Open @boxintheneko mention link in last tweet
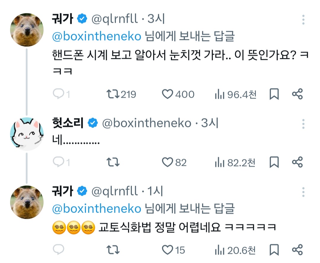Viewport: 320px width, 263px height. pos(97,209)
